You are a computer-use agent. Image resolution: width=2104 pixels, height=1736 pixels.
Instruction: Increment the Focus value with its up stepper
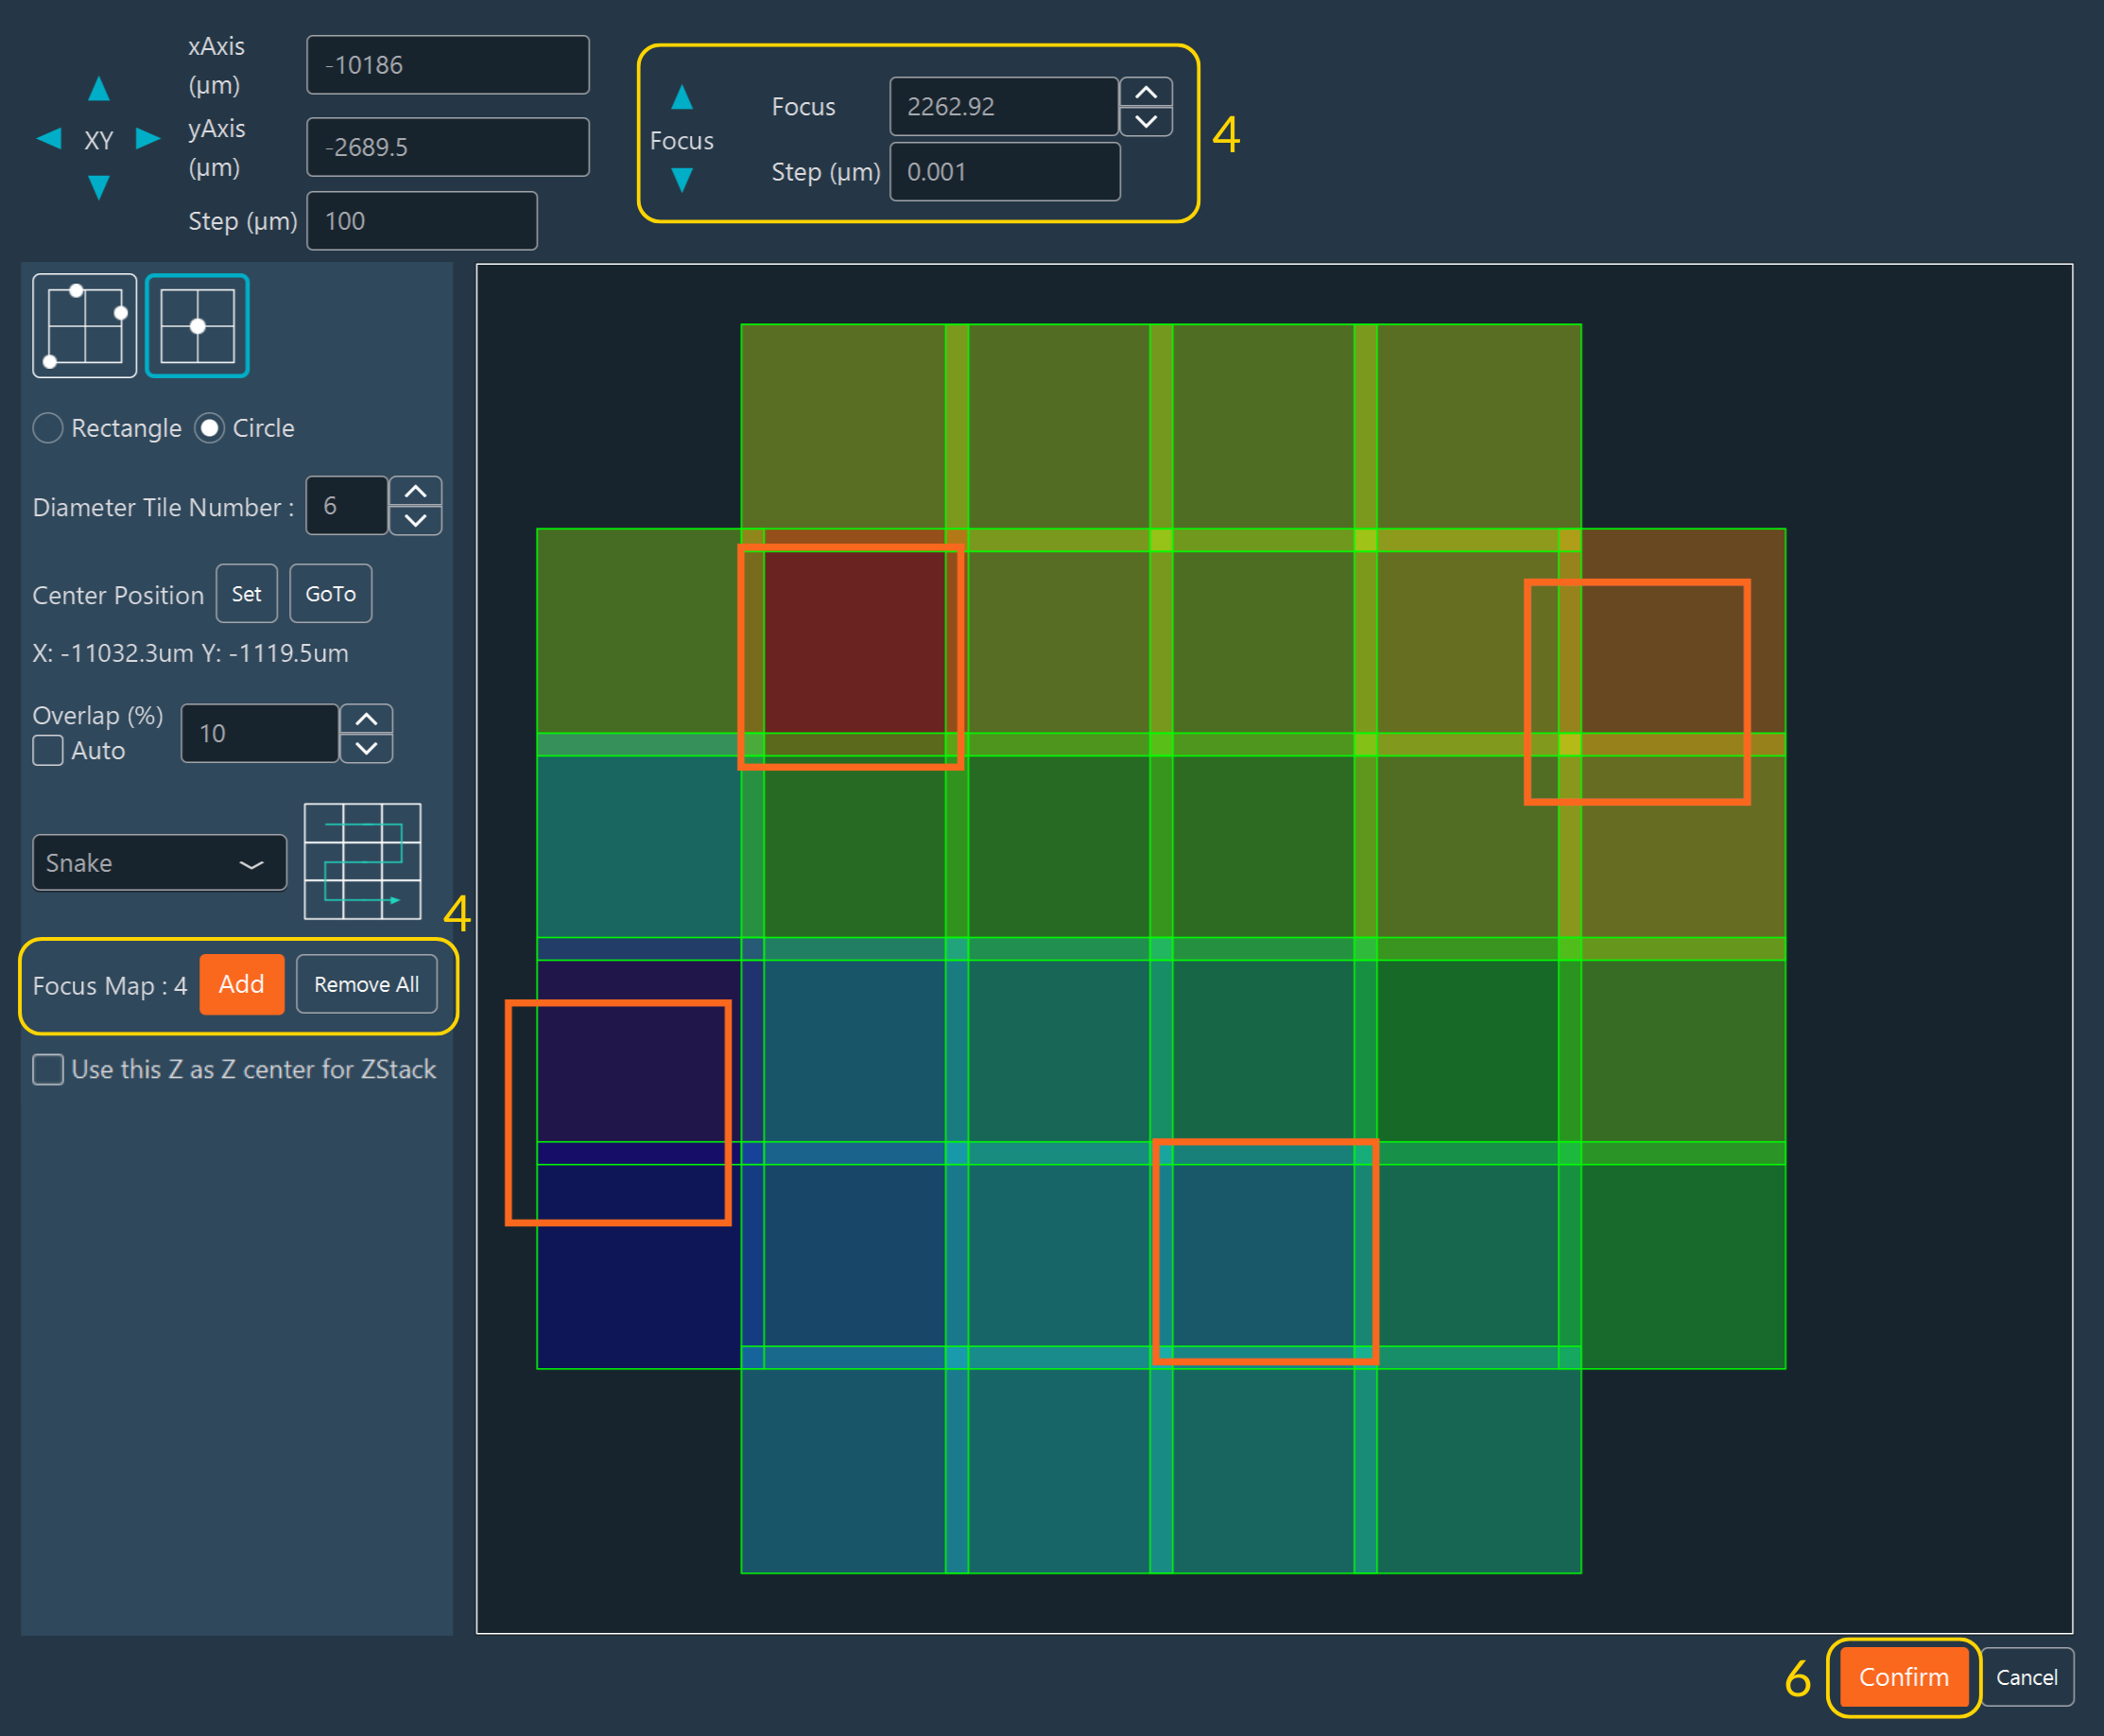point(1147,92)
